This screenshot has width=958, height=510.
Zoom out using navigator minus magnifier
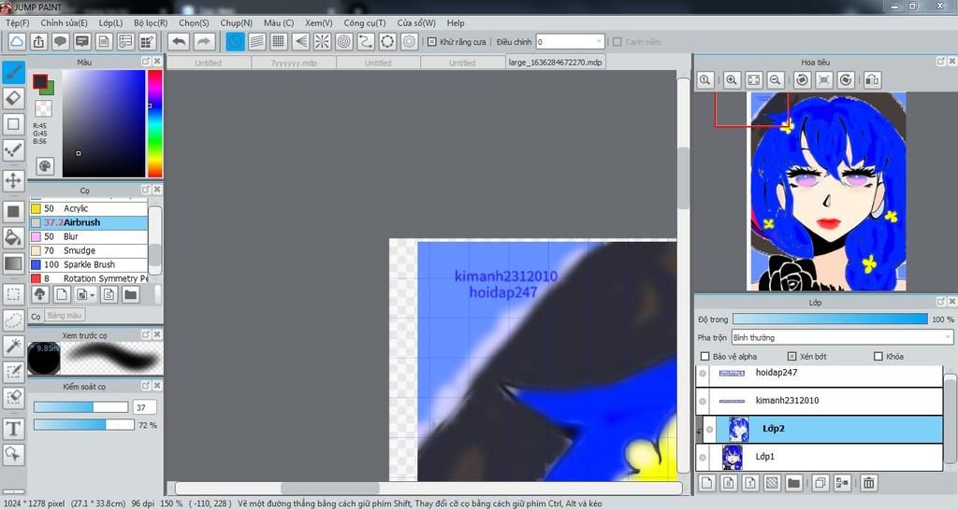(x=776, y=80)
